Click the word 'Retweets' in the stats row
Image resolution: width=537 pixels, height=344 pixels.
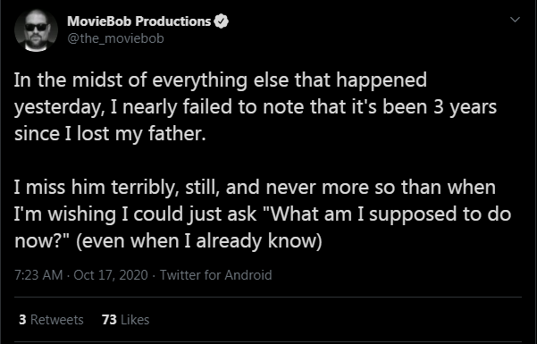[x=57, y=319]
